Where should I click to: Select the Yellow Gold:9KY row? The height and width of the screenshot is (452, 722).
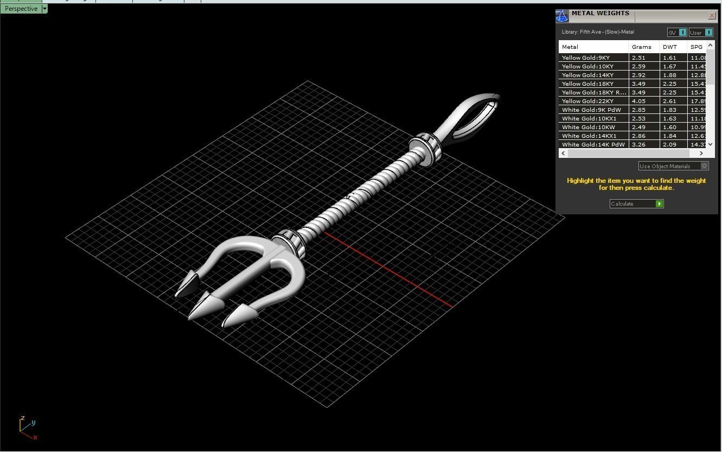(x=632, y=58)
